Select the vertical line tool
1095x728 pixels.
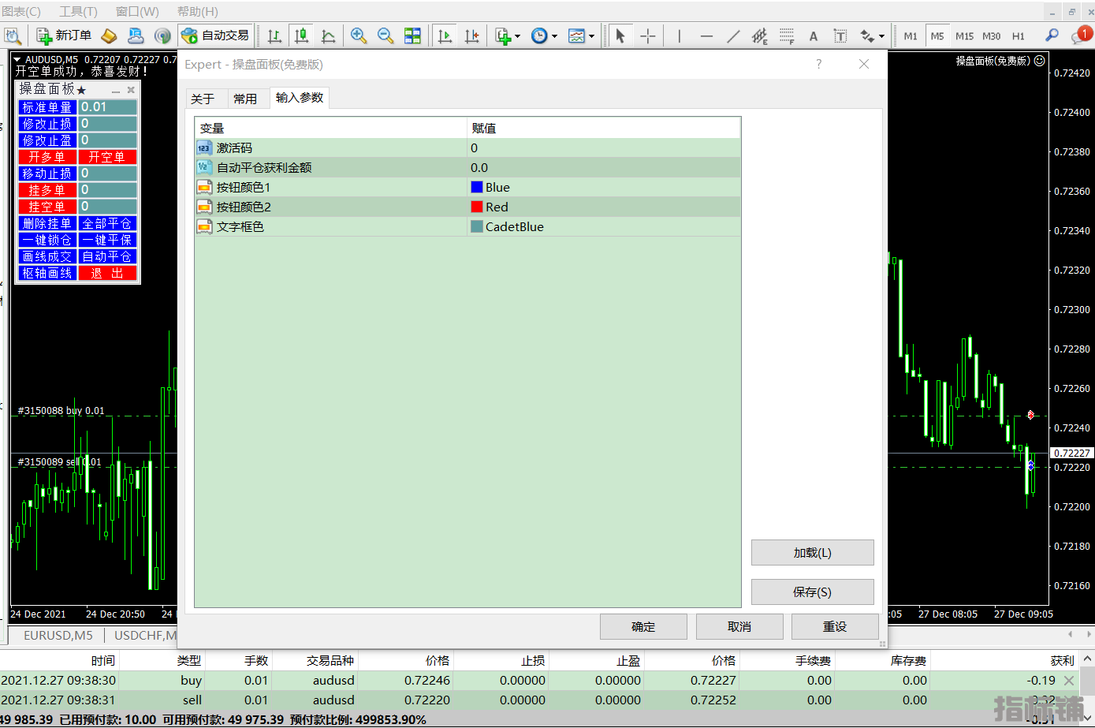click(679, 35)
